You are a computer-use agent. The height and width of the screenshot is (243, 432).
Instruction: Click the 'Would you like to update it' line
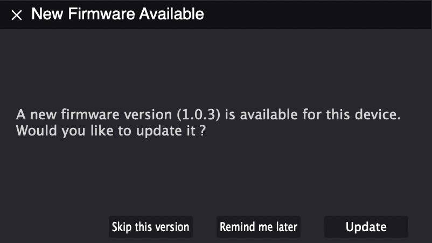pyautogui.click(x=111, y=131)
